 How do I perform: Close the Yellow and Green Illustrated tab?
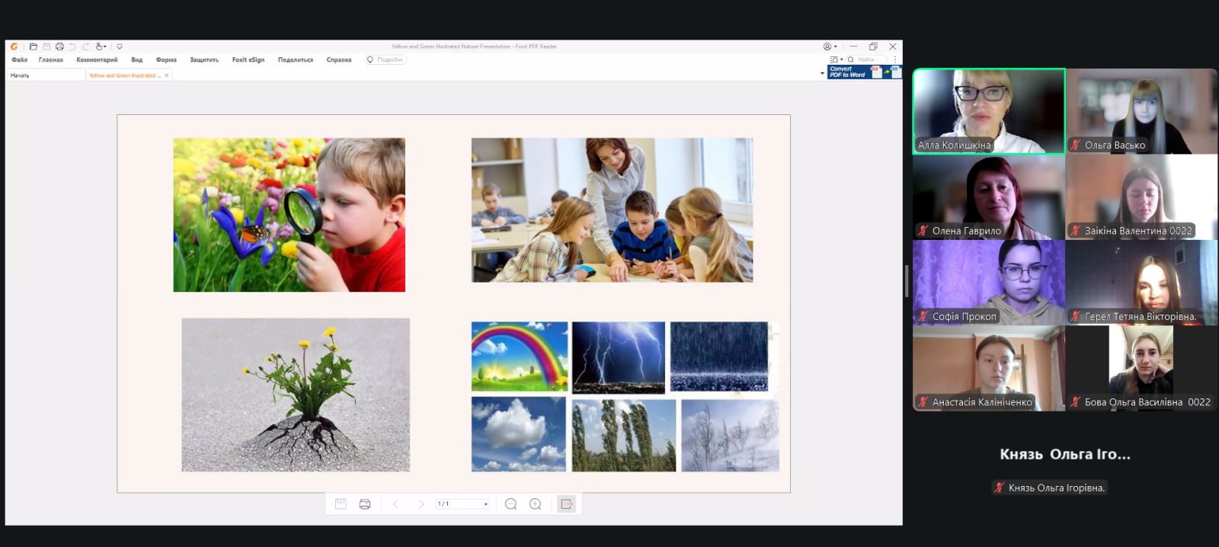167,75
